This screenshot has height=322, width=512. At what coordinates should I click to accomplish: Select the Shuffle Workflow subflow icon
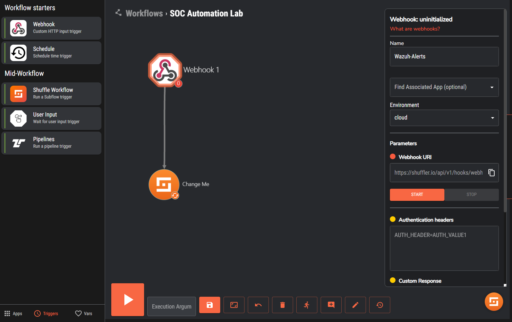[x=18, y=94]
